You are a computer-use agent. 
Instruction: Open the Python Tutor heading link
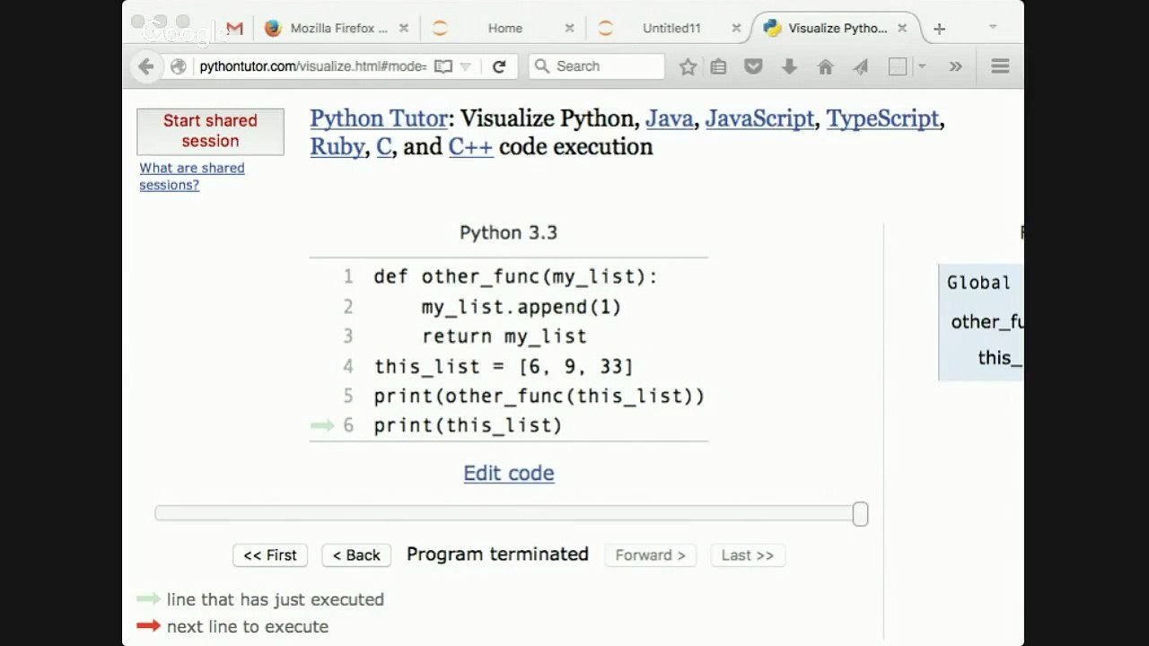point(379,118)
